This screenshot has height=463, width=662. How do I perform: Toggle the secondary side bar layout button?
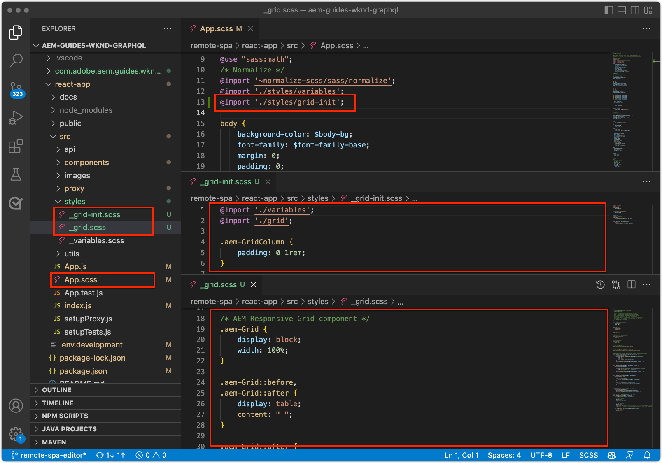point(635,10)
